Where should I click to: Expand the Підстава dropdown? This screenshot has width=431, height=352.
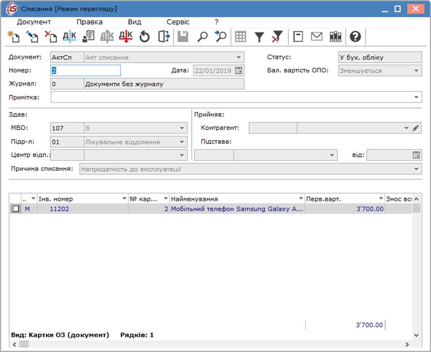332,155
